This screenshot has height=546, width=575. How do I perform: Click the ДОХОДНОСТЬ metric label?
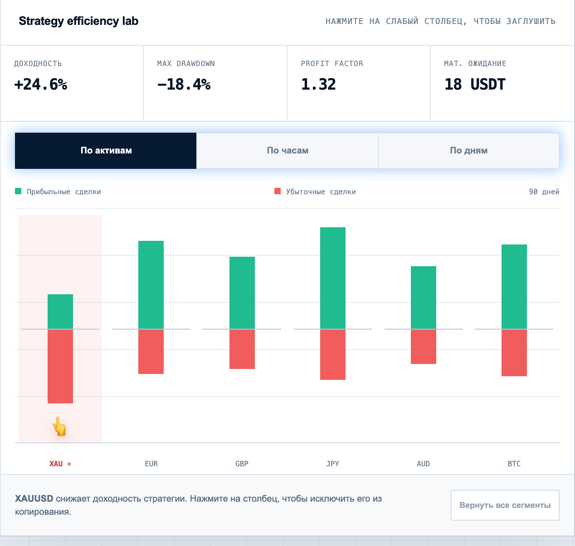[x=38, y=64]
